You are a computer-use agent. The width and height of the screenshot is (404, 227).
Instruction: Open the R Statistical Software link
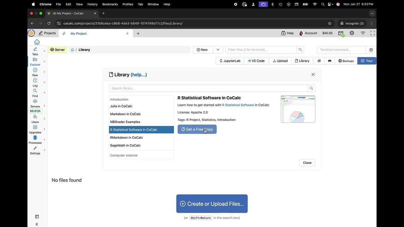pyautogui.click(x=238, y=105)
